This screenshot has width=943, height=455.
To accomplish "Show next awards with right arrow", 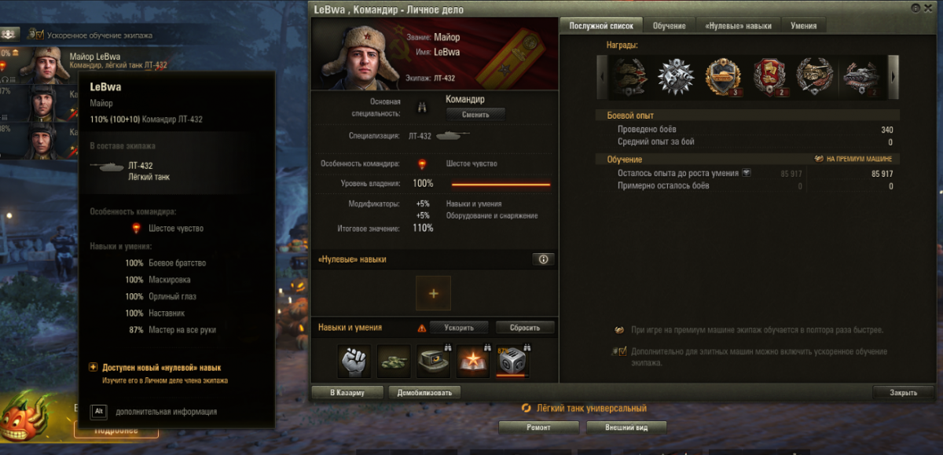I will (x=893, y=76).
